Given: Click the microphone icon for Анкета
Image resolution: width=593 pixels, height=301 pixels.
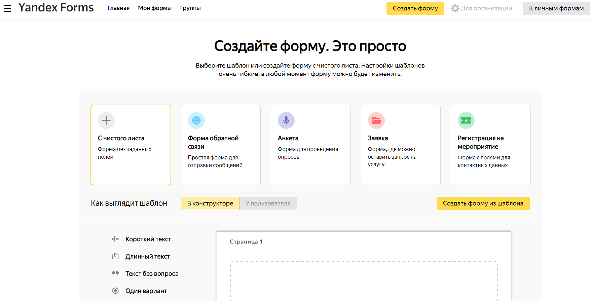Looking at the screenshot, I should 286,120.
